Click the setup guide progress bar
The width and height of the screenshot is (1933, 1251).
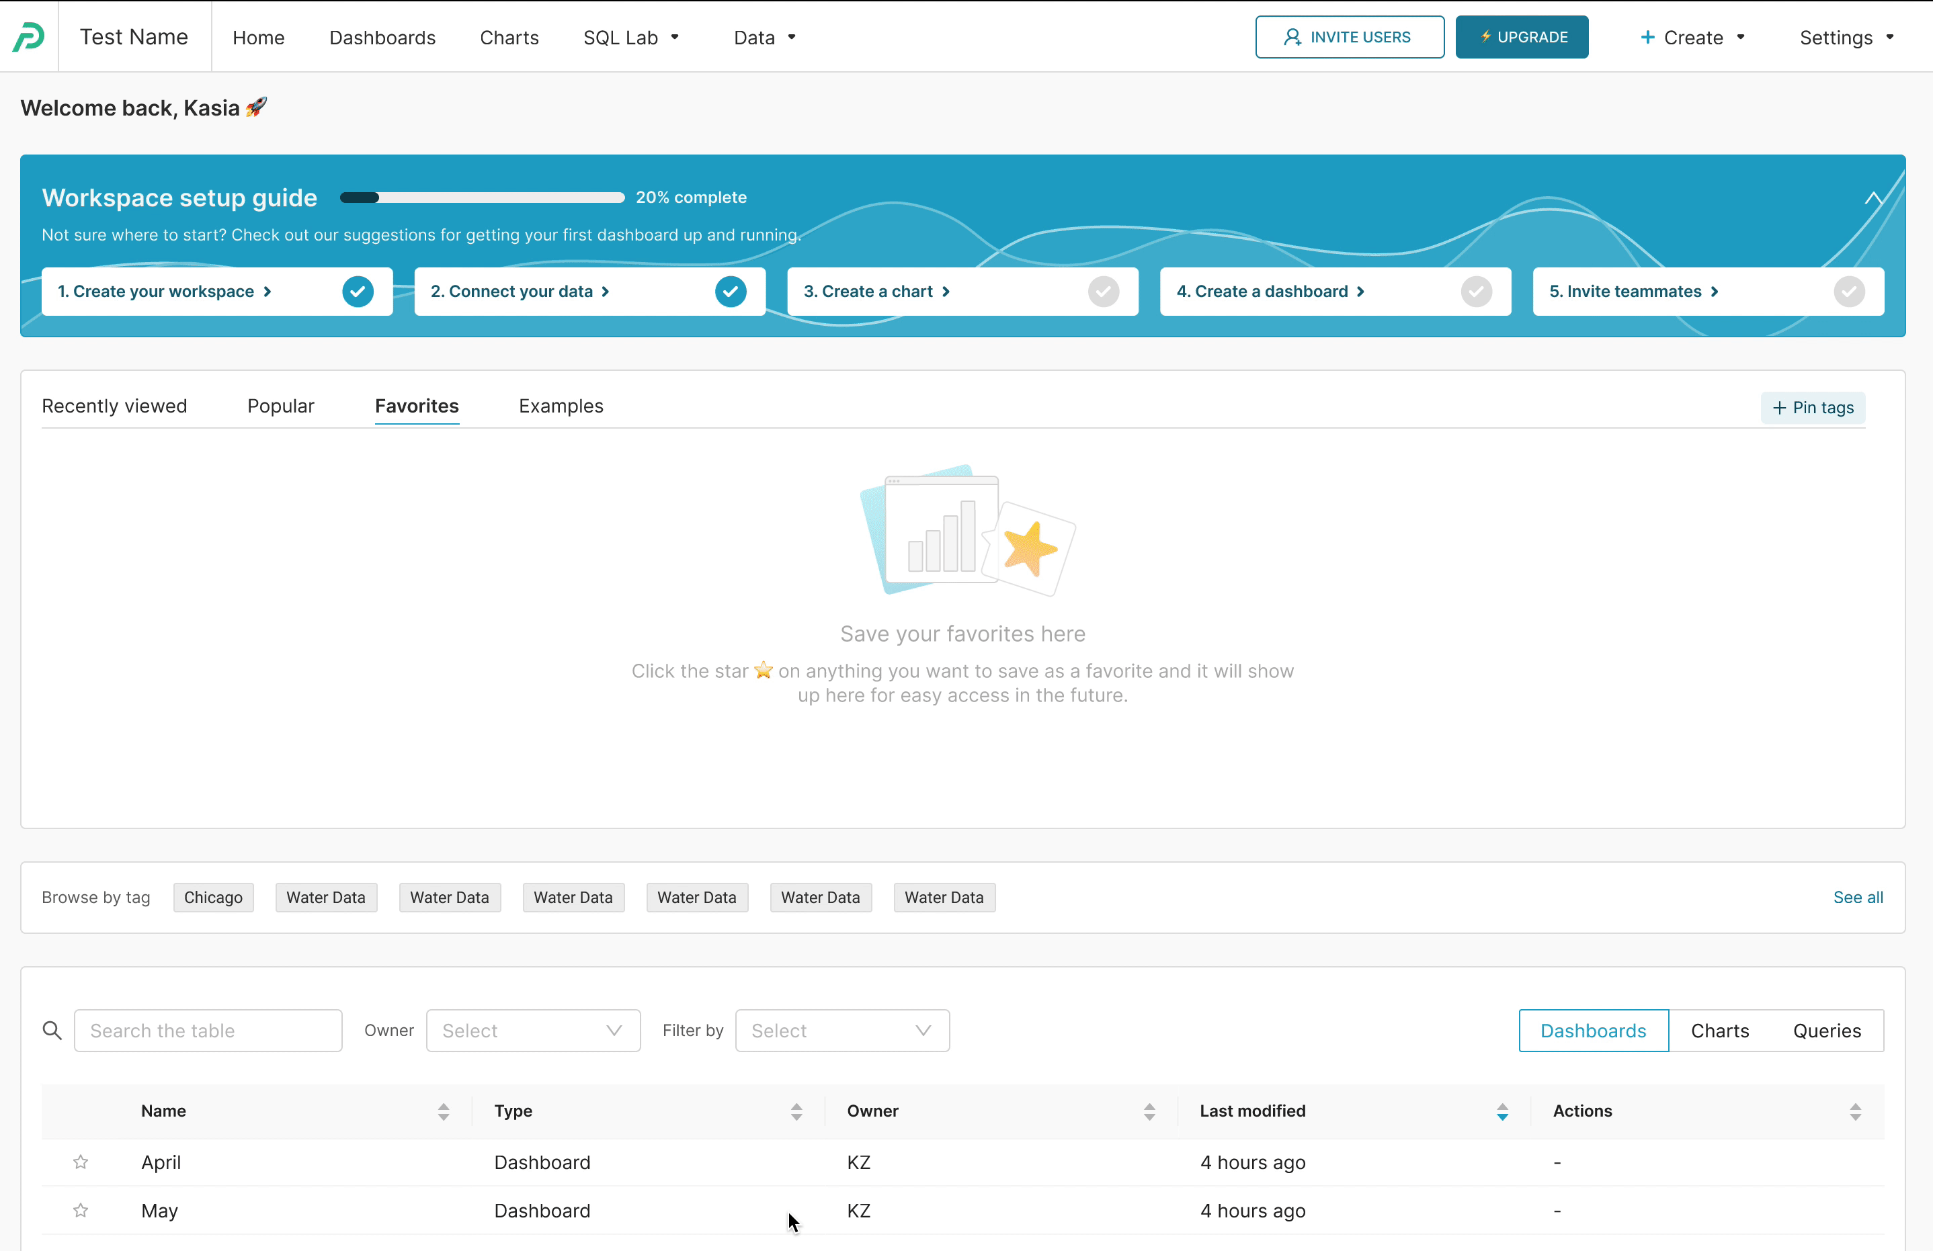pos(482,198)
